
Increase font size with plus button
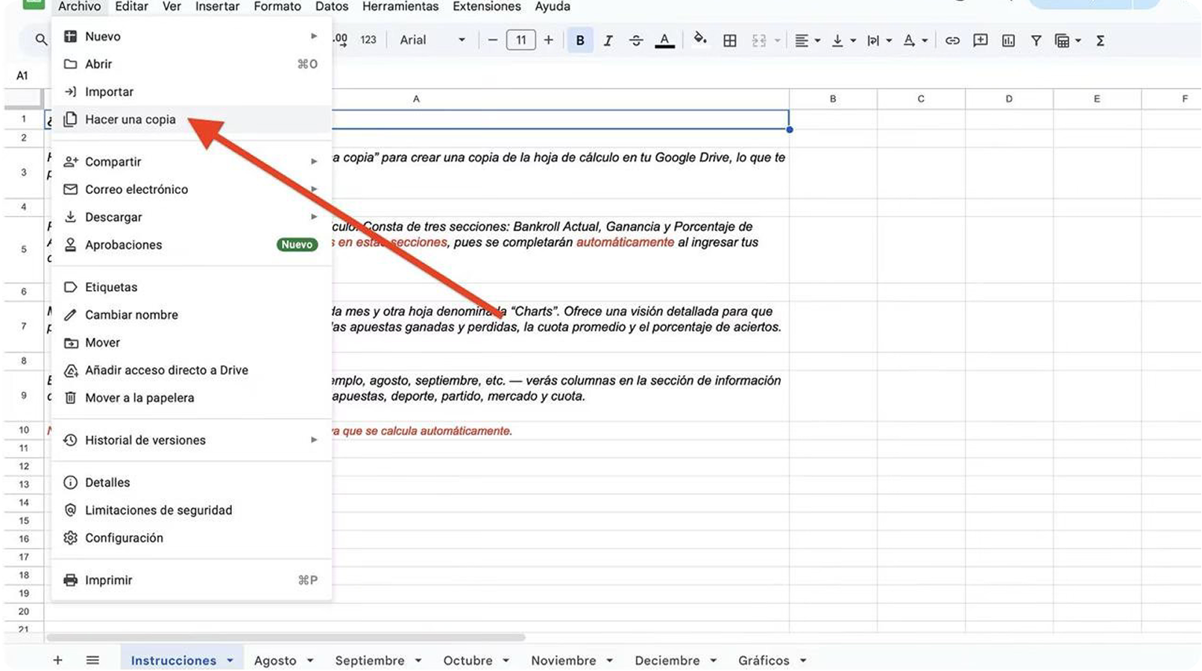tap(549, 40)
